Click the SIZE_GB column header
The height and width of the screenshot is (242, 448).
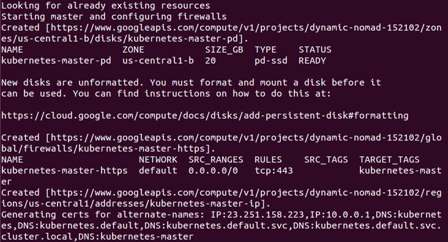pyautogui.click(x=224, y=50)
